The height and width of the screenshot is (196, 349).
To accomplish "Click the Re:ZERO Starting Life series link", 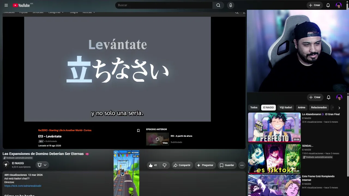I will pos(65,130).
